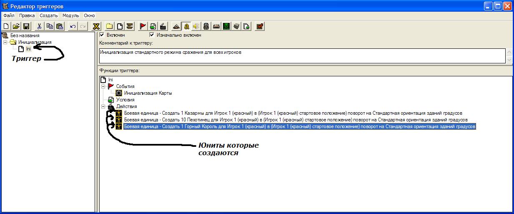This screenshot has height=214, width=514.
Task: Click the comment field scrollbar
Action: click(509, 55)
